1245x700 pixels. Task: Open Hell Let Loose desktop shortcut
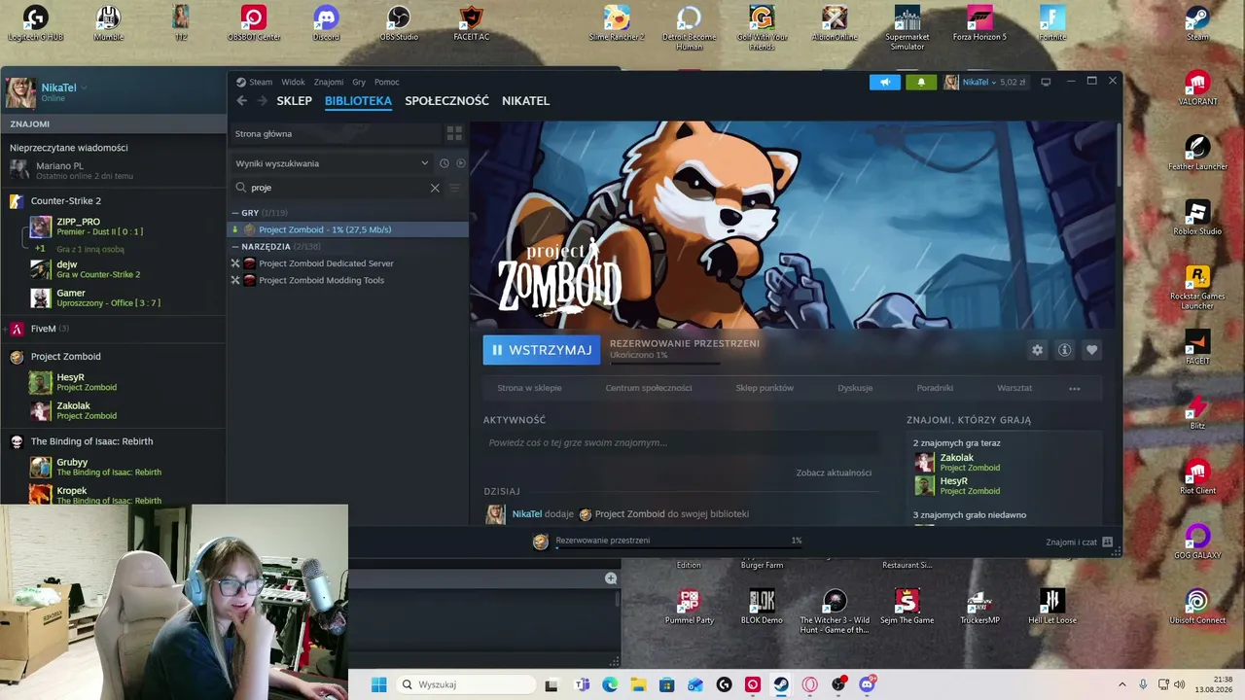[1052, 607]
